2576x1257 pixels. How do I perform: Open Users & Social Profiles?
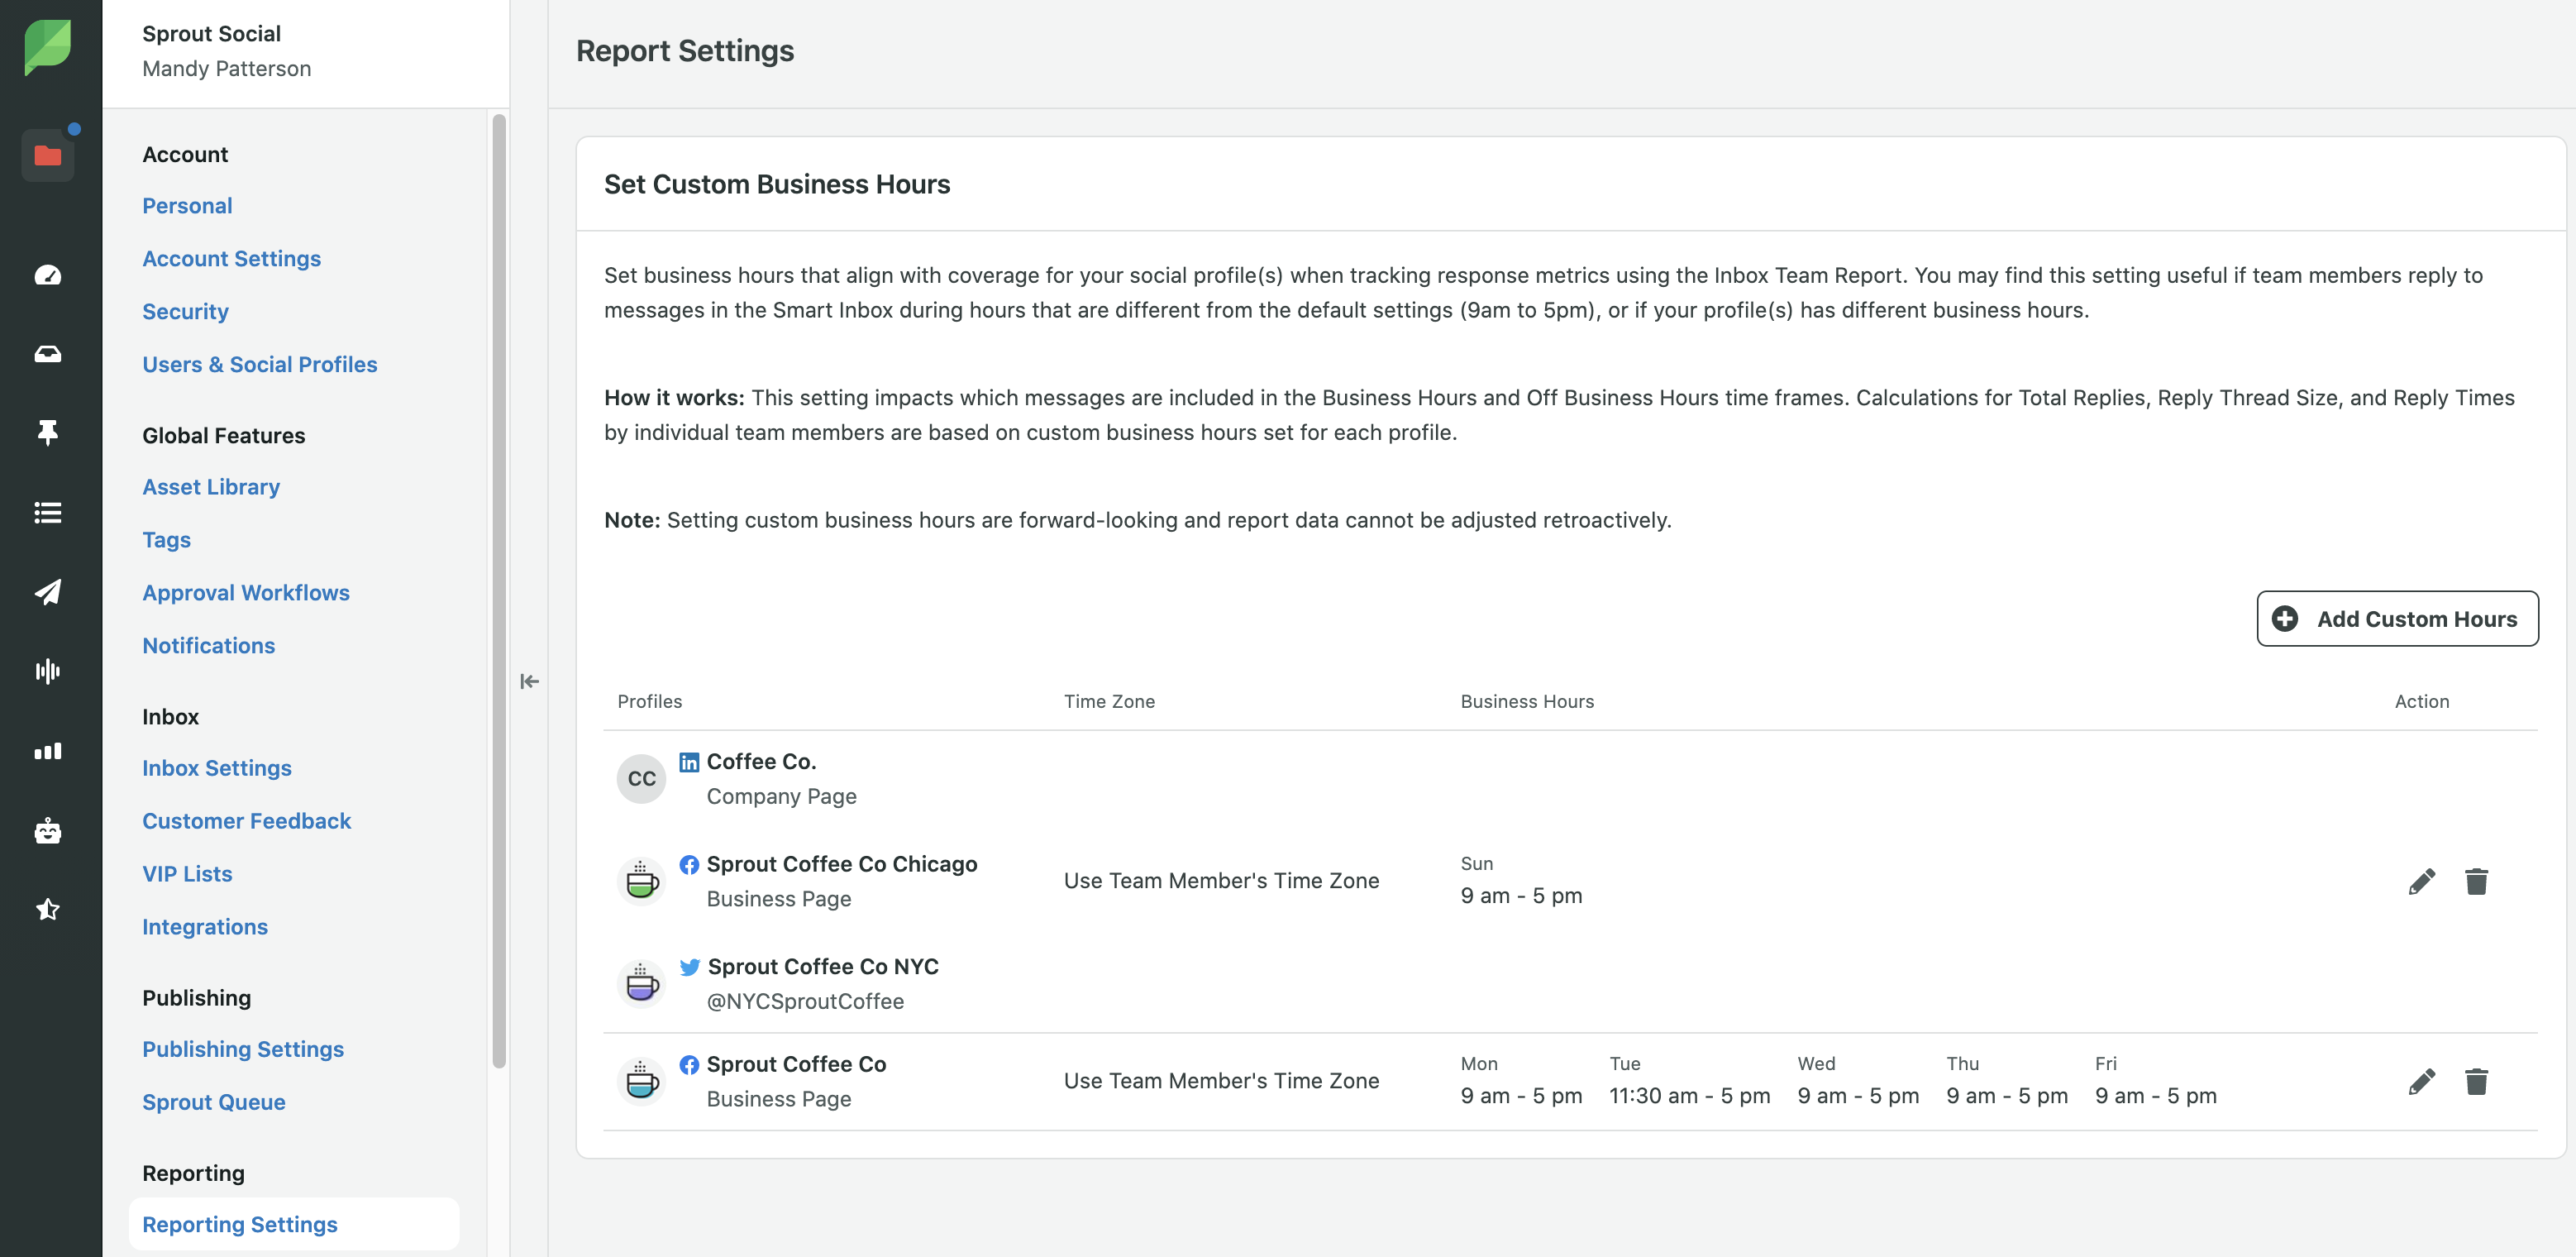pos(259,365)
